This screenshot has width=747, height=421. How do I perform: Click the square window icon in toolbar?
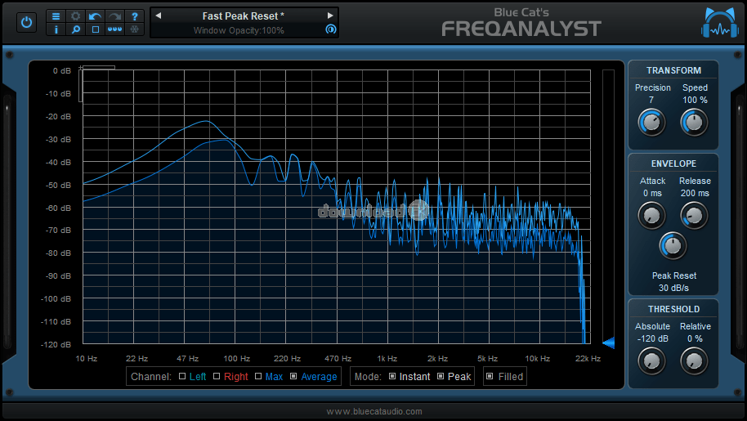coord(96,29)
